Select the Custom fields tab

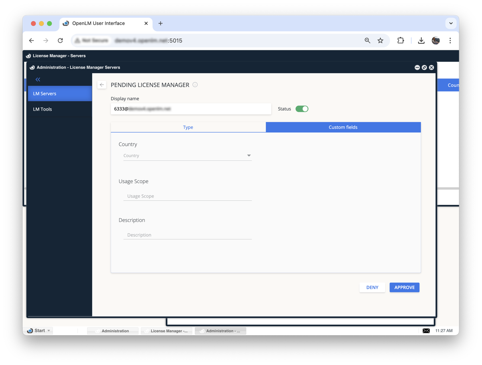tap(343, 127)
